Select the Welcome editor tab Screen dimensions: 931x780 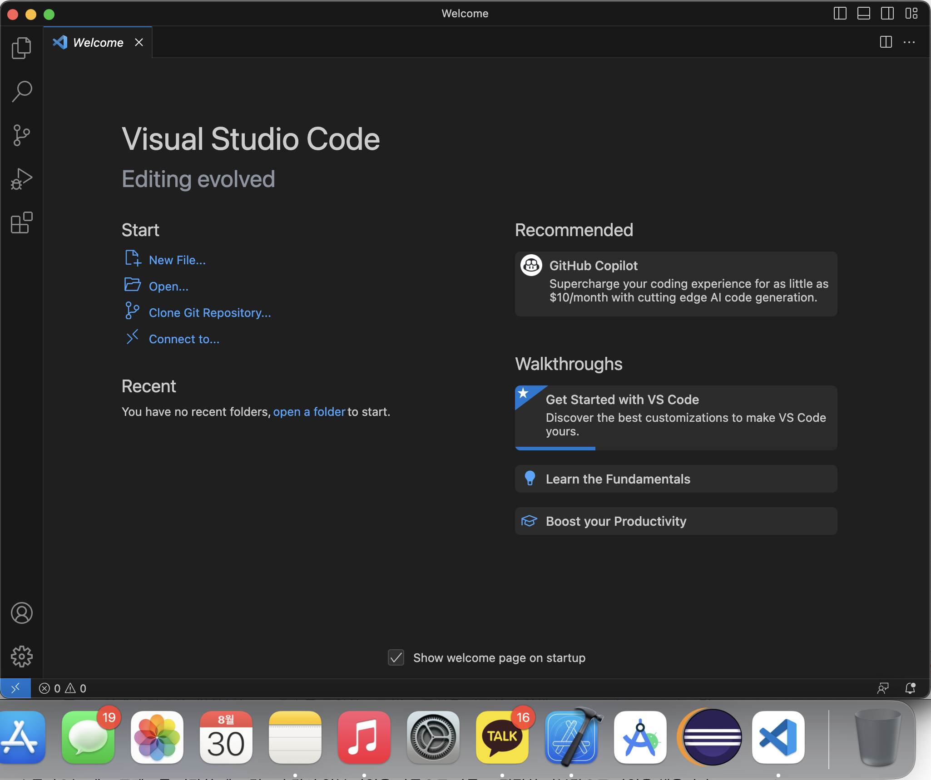pos(98,43)
